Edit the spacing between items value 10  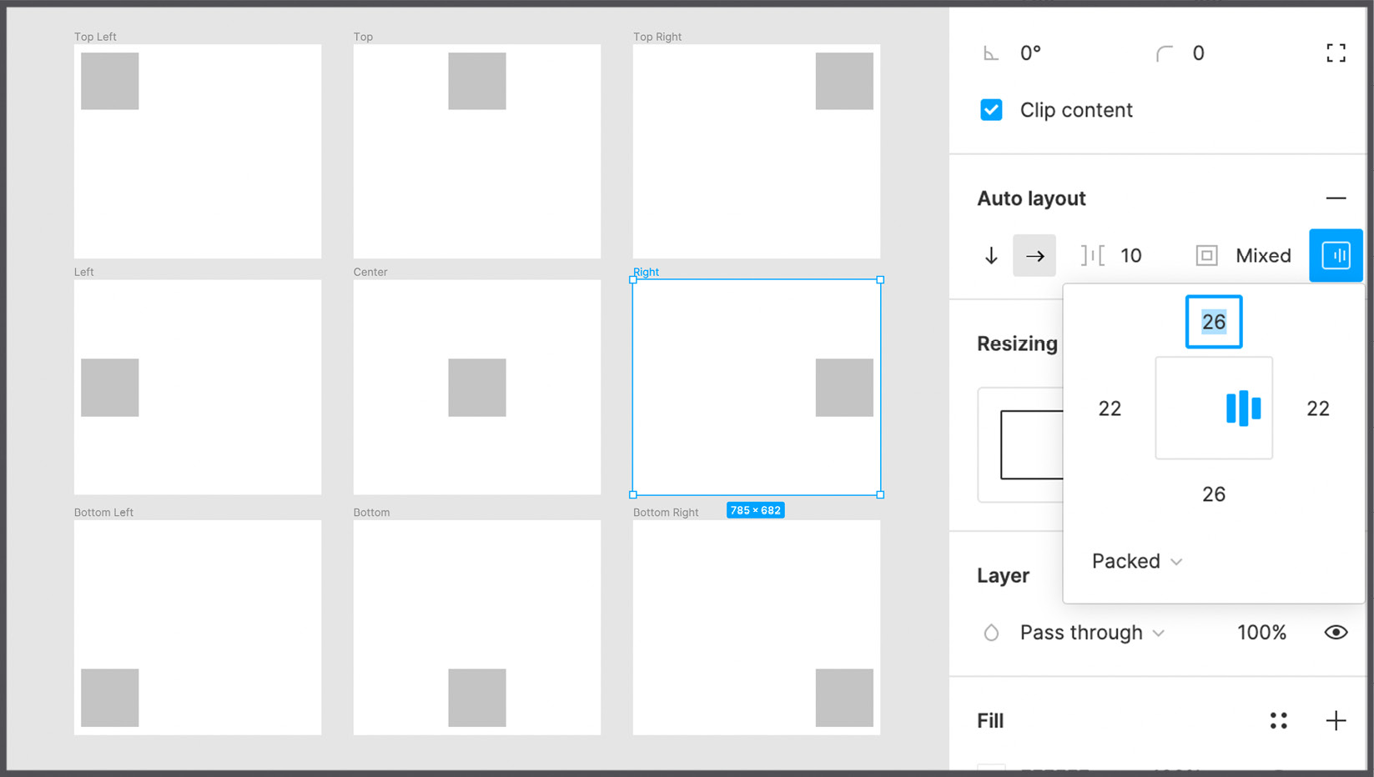point(1130,256)
